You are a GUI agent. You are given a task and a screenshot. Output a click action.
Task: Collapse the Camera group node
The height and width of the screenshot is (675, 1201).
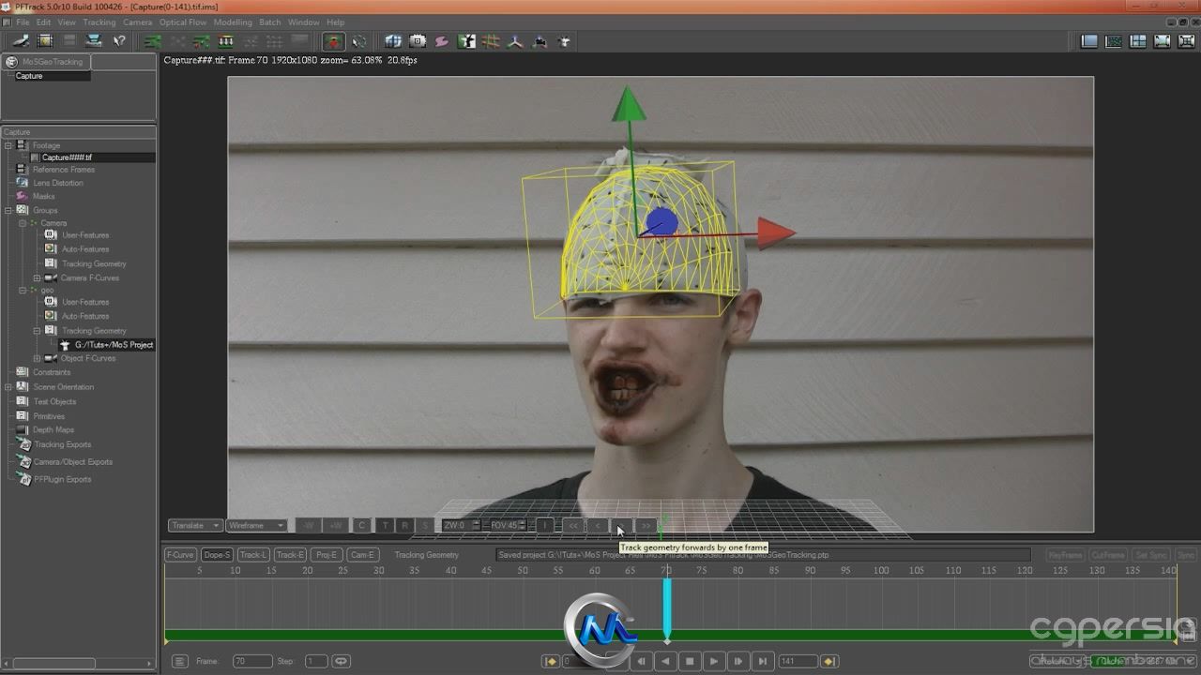(x=23, y=223)
